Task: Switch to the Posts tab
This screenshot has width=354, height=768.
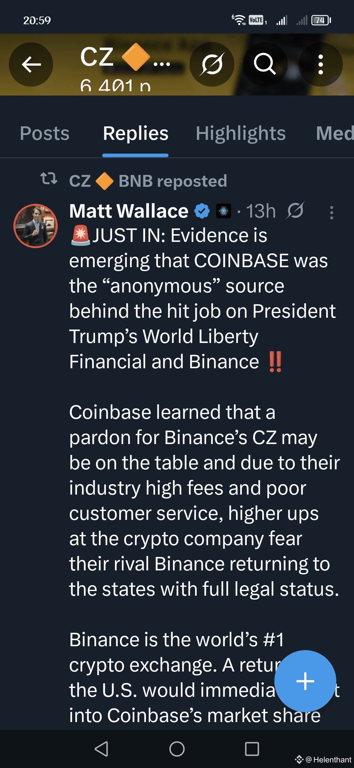Action: pyautogui.click(x=45, y=134)
